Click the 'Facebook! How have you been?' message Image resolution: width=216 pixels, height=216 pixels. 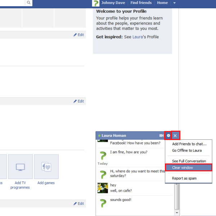click(x=135, y=143)
